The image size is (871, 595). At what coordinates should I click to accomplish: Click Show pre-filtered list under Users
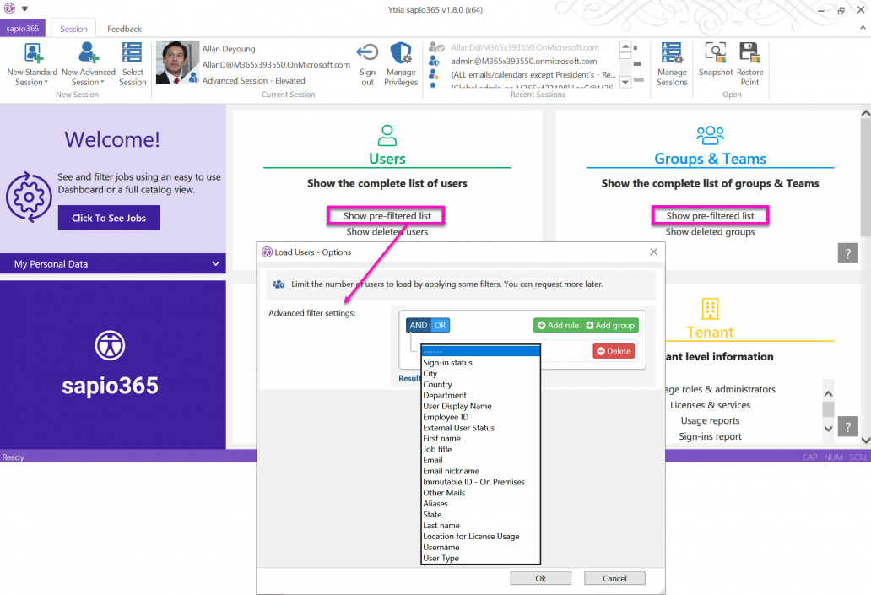[387, 215]
